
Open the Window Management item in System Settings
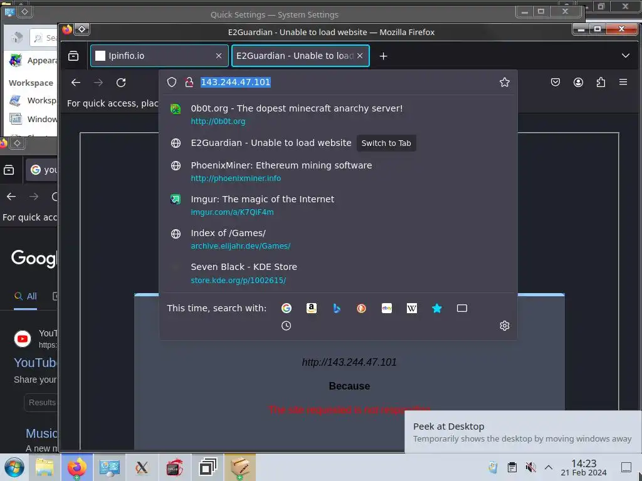tap(34, 119)
